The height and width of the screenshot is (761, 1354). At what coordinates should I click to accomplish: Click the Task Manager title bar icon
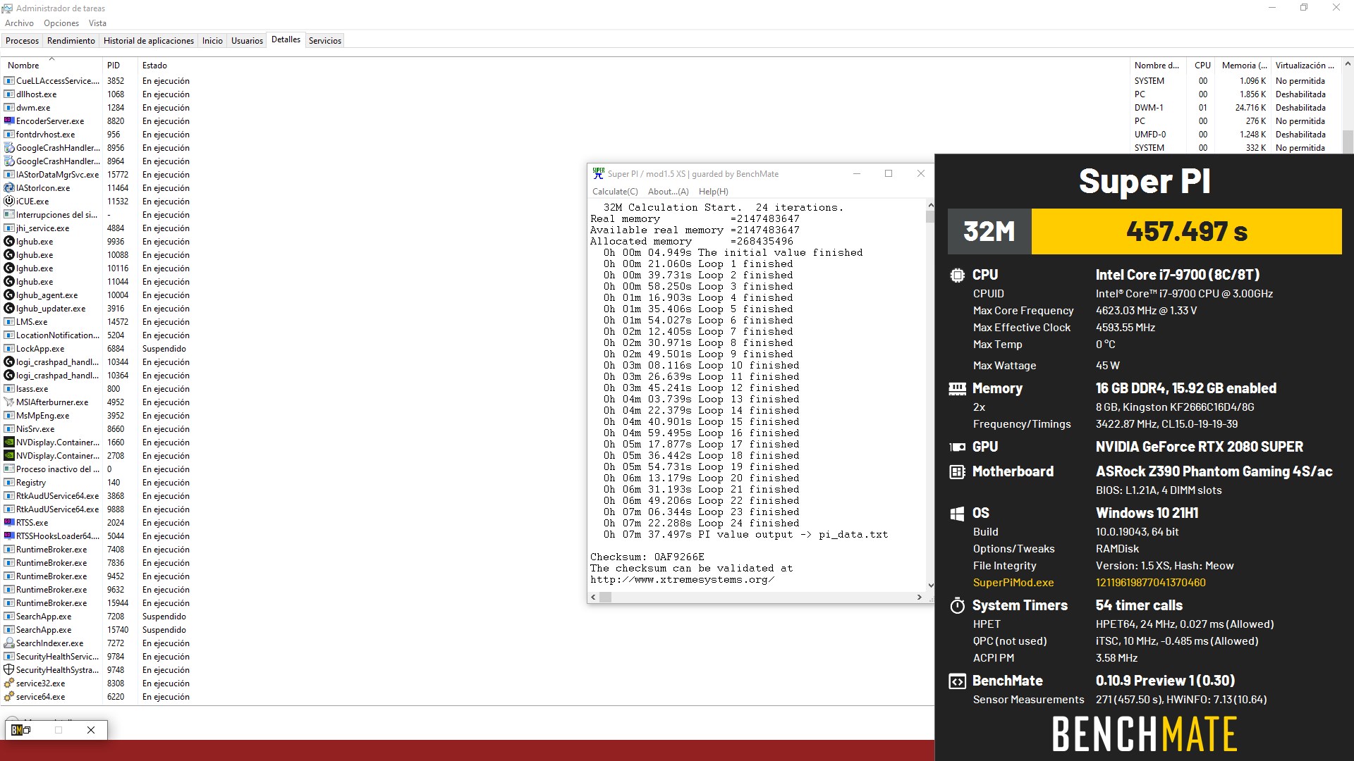(7, 8)
